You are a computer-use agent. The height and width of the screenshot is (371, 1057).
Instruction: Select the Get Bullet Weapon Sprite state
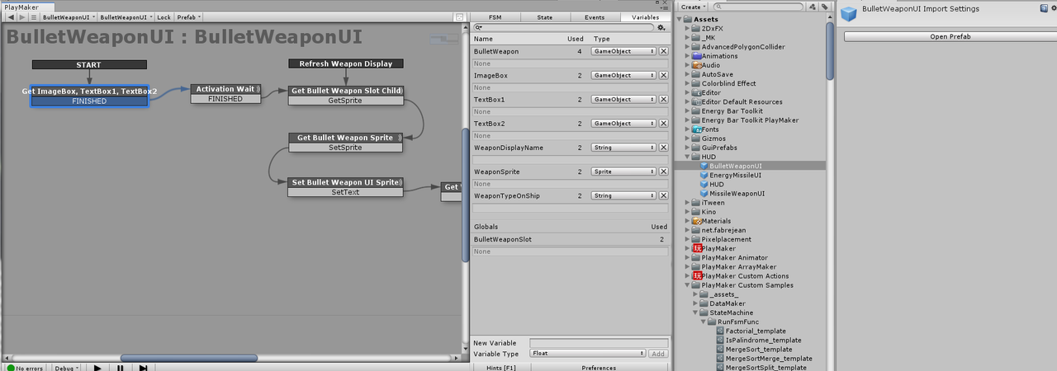coord(345,143)
